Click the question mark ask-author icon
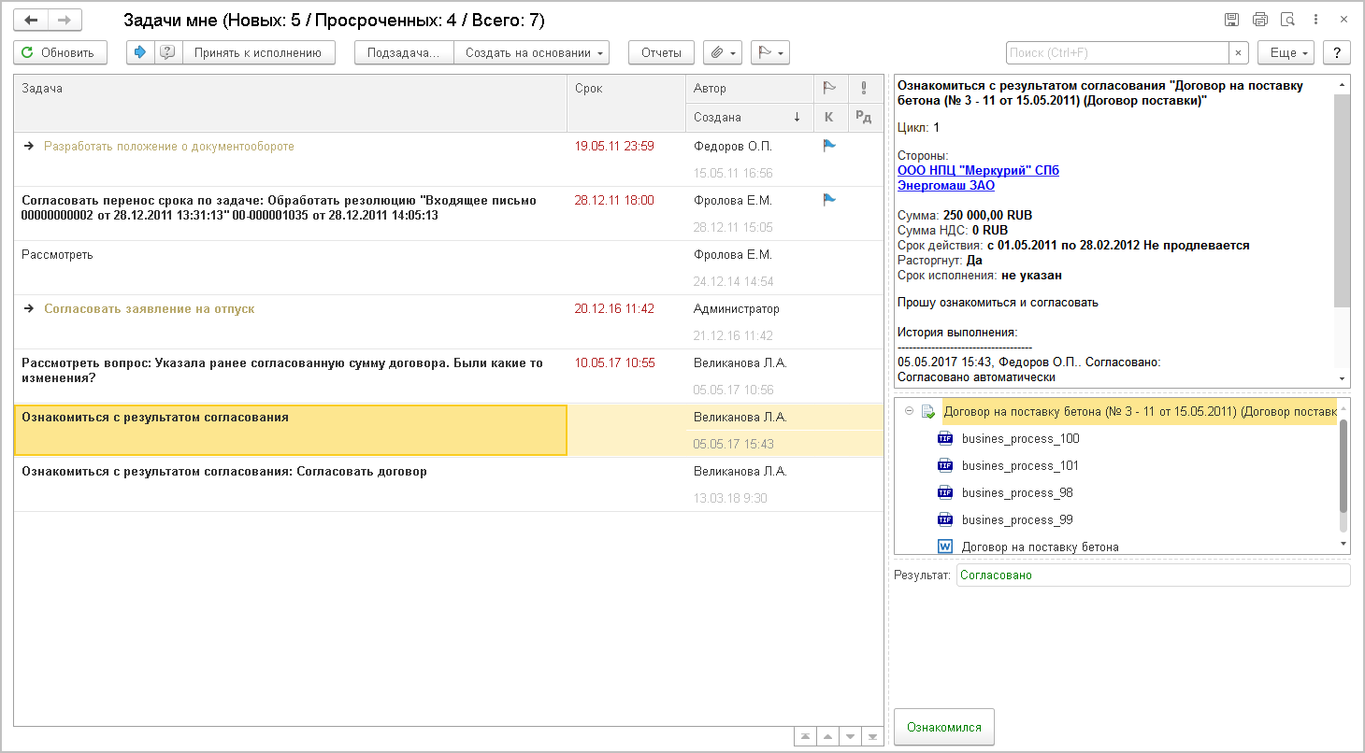This screenshot has width=1365, height=753. [167, 53]
